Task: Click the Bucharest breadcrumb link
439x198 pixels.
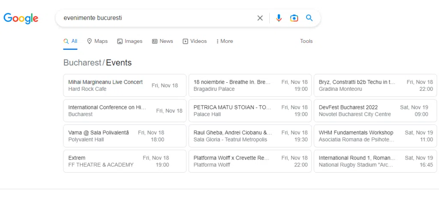Action: pyautogui.click(x=82, y=63)
